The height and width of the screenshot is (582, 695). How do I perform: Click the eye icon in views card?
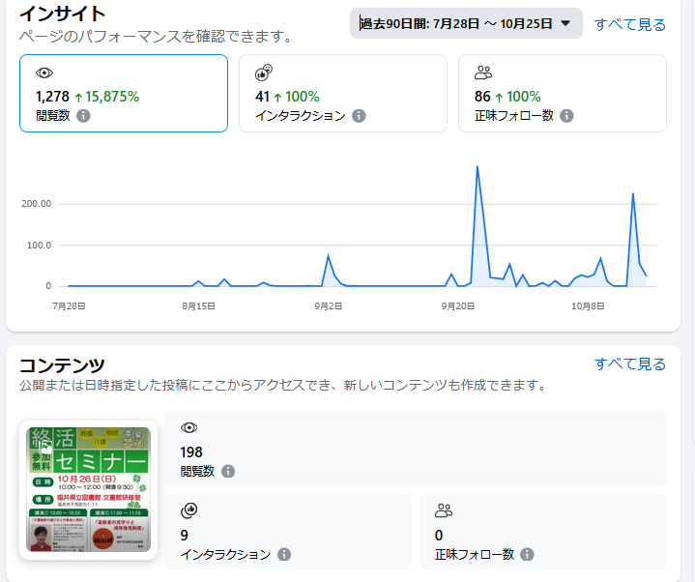pos(43,73)
